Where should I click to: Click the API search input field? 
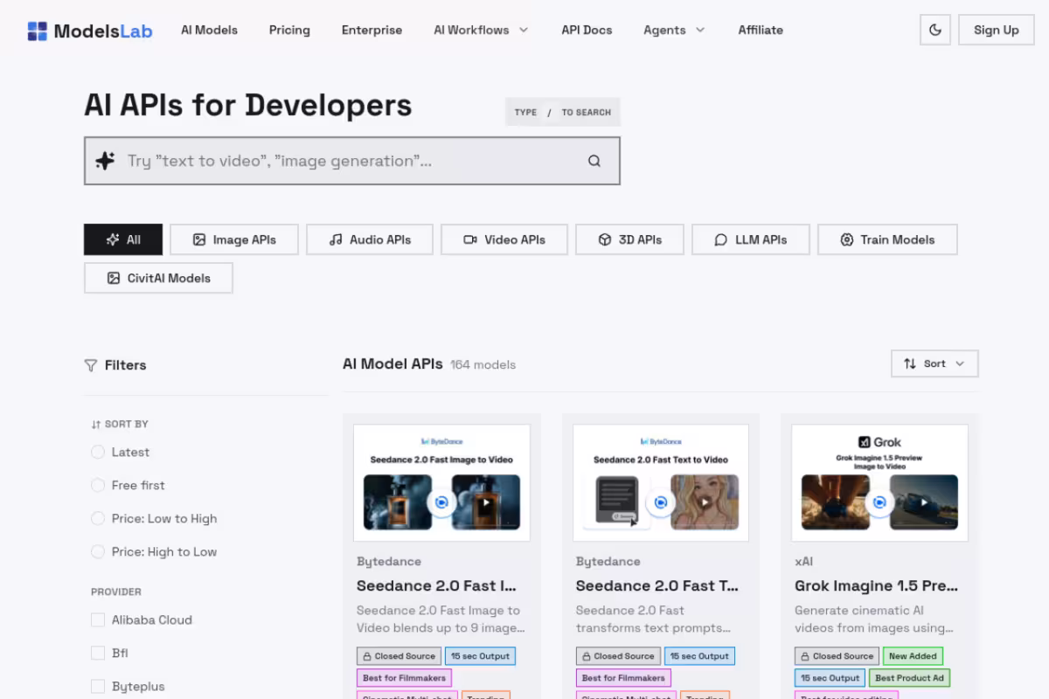point(352,161)
